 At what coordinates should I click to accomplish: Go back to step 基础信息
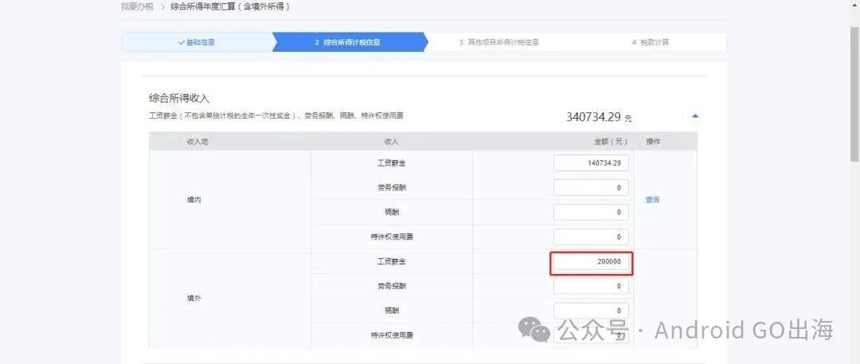coord(197,42)
